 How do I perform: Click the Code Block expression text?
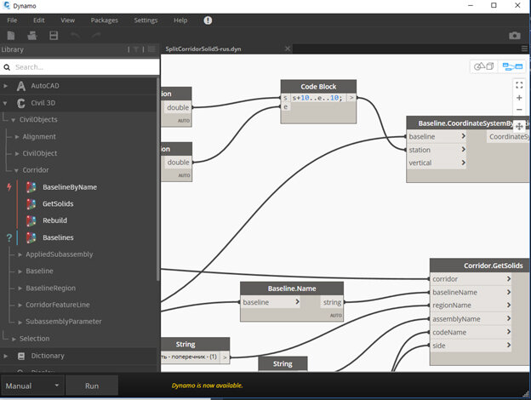point(317,98)
